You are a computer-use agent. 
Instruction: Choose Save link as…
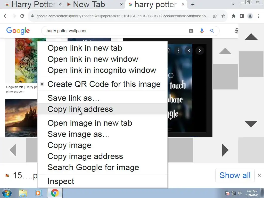tap(103, 98)
